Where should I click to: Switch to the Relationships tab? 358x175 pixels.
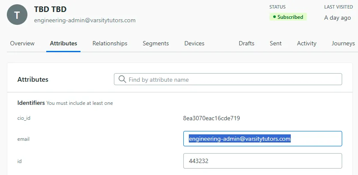click(x=110, y=43)
